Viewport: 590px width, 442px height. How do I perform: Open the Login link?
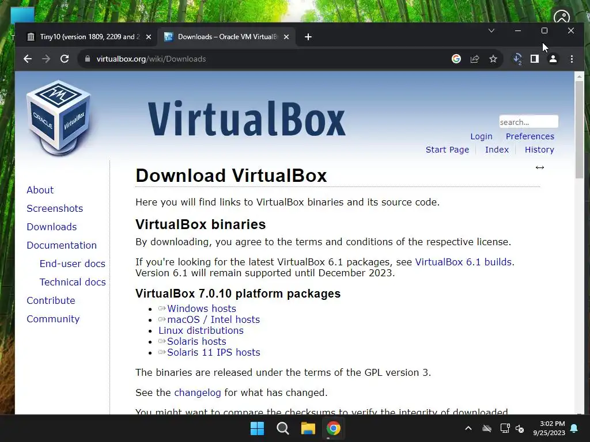(x=481, y=136)
